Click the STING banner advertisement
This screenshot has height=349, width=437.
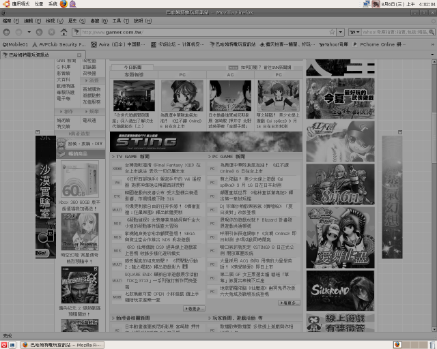[206, 142]
